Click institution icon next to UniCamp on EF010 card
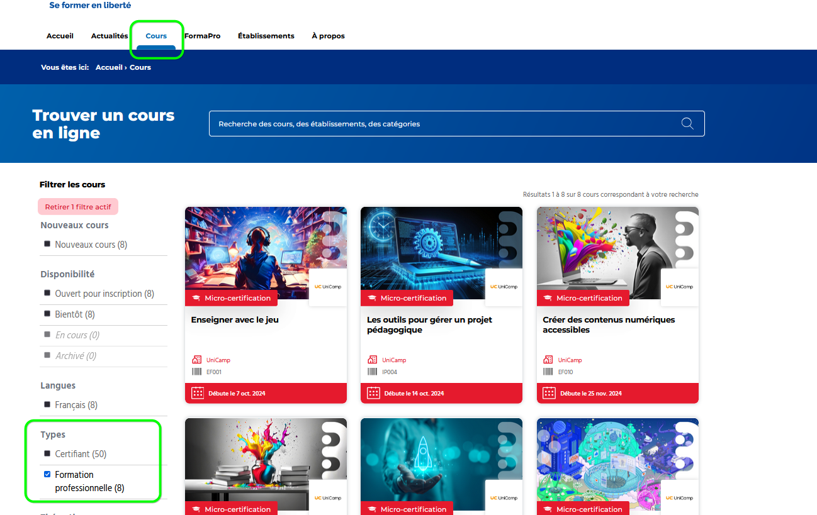The image size is (817, 515). click(x=548, y=360)
